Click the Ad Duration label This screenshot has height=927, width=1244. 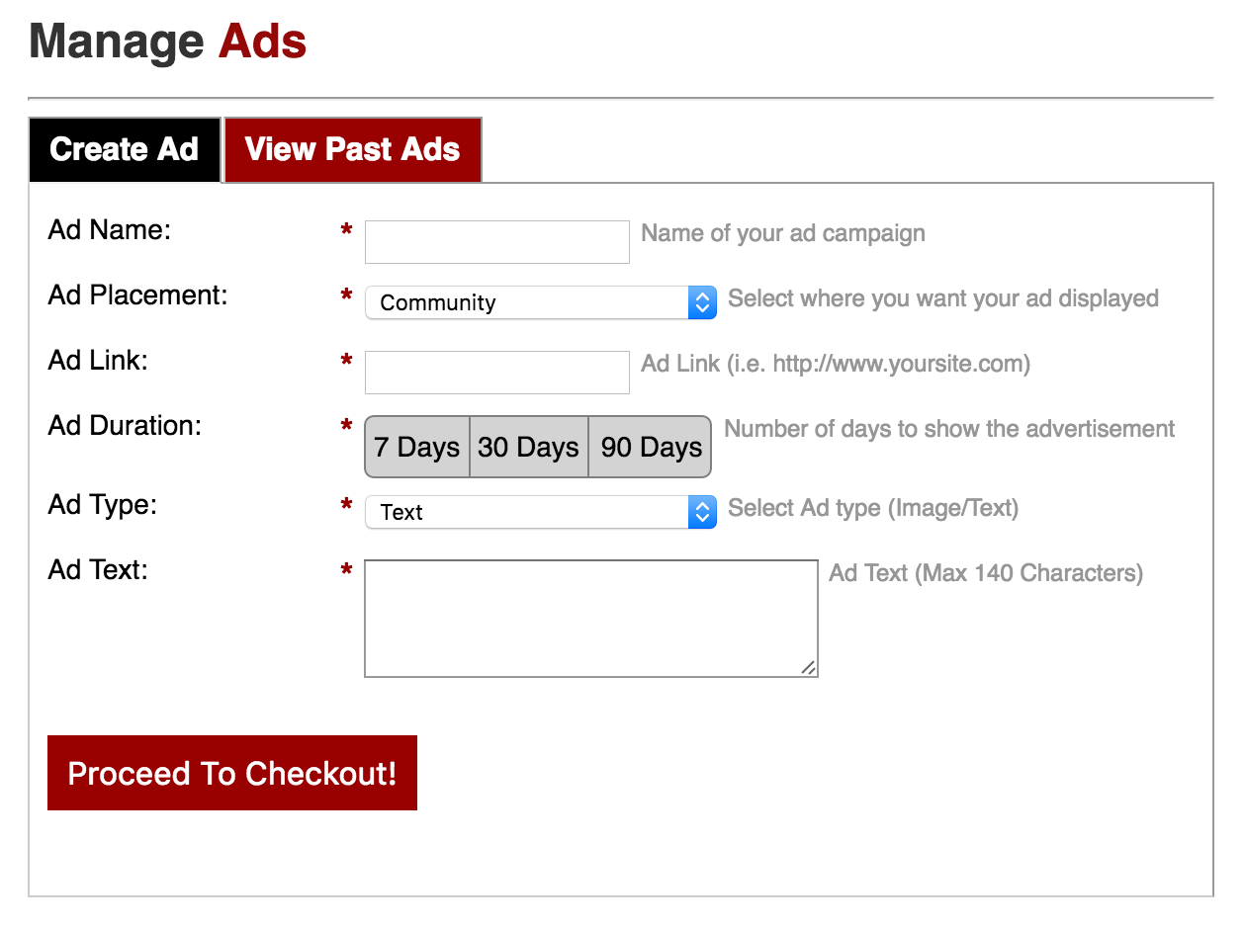tap(125, 426)
